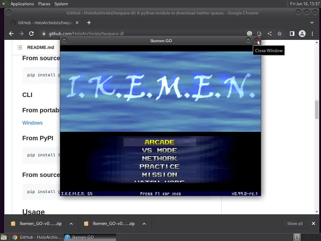The width and height of the screenshot is (321, 241).
Task: Open Chrome three-dot menu
Action: tap(313, 34)
